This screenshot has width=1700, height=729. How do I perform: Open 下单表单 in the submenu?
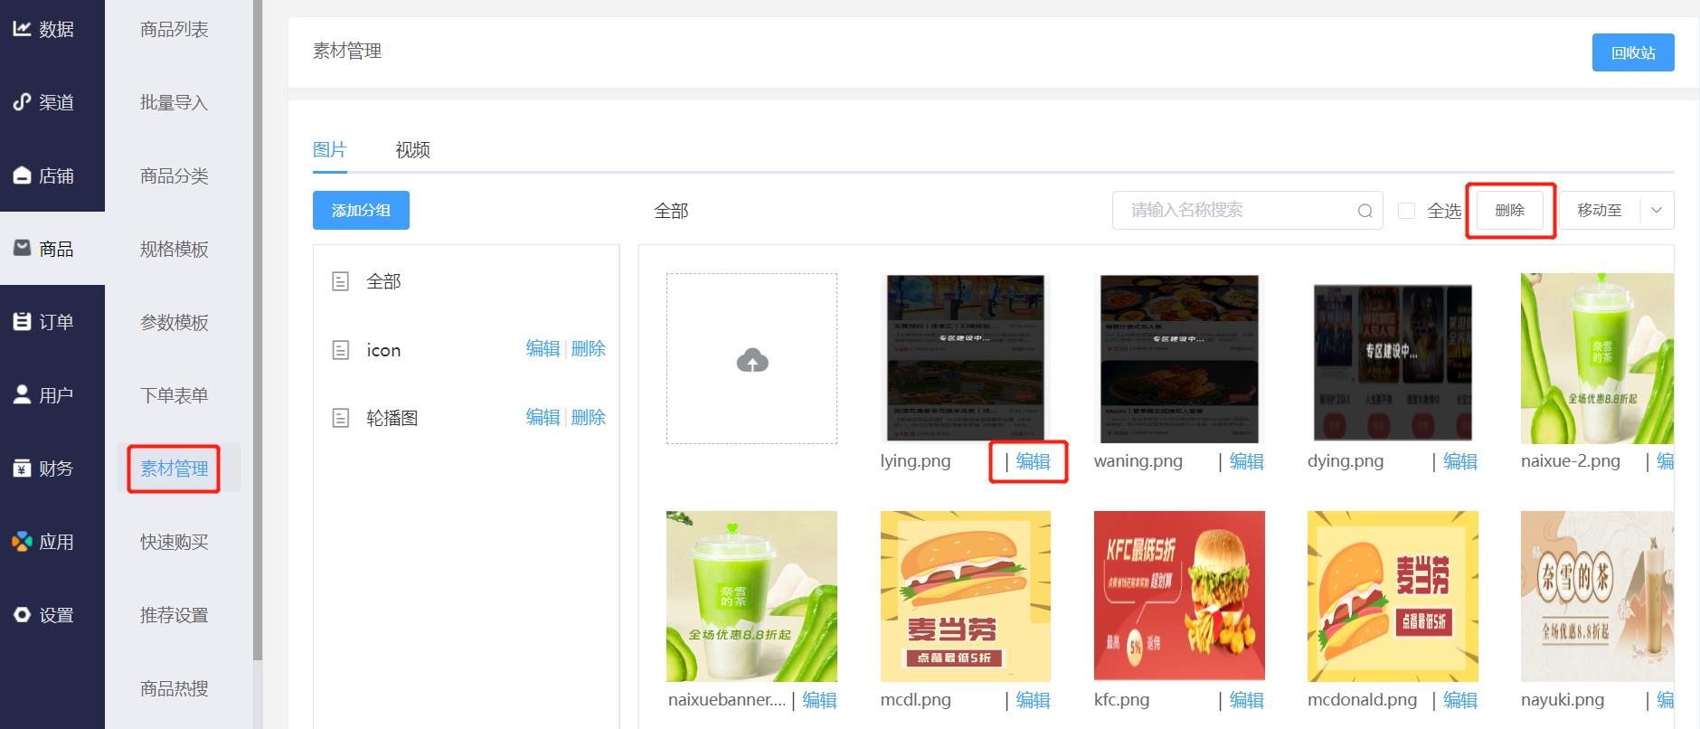pyautogui.click(x=175, y=395)
